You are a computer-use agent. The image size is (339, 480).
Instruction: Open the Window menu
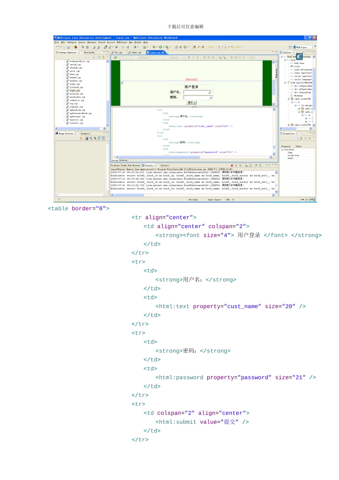tap(138, 42)
